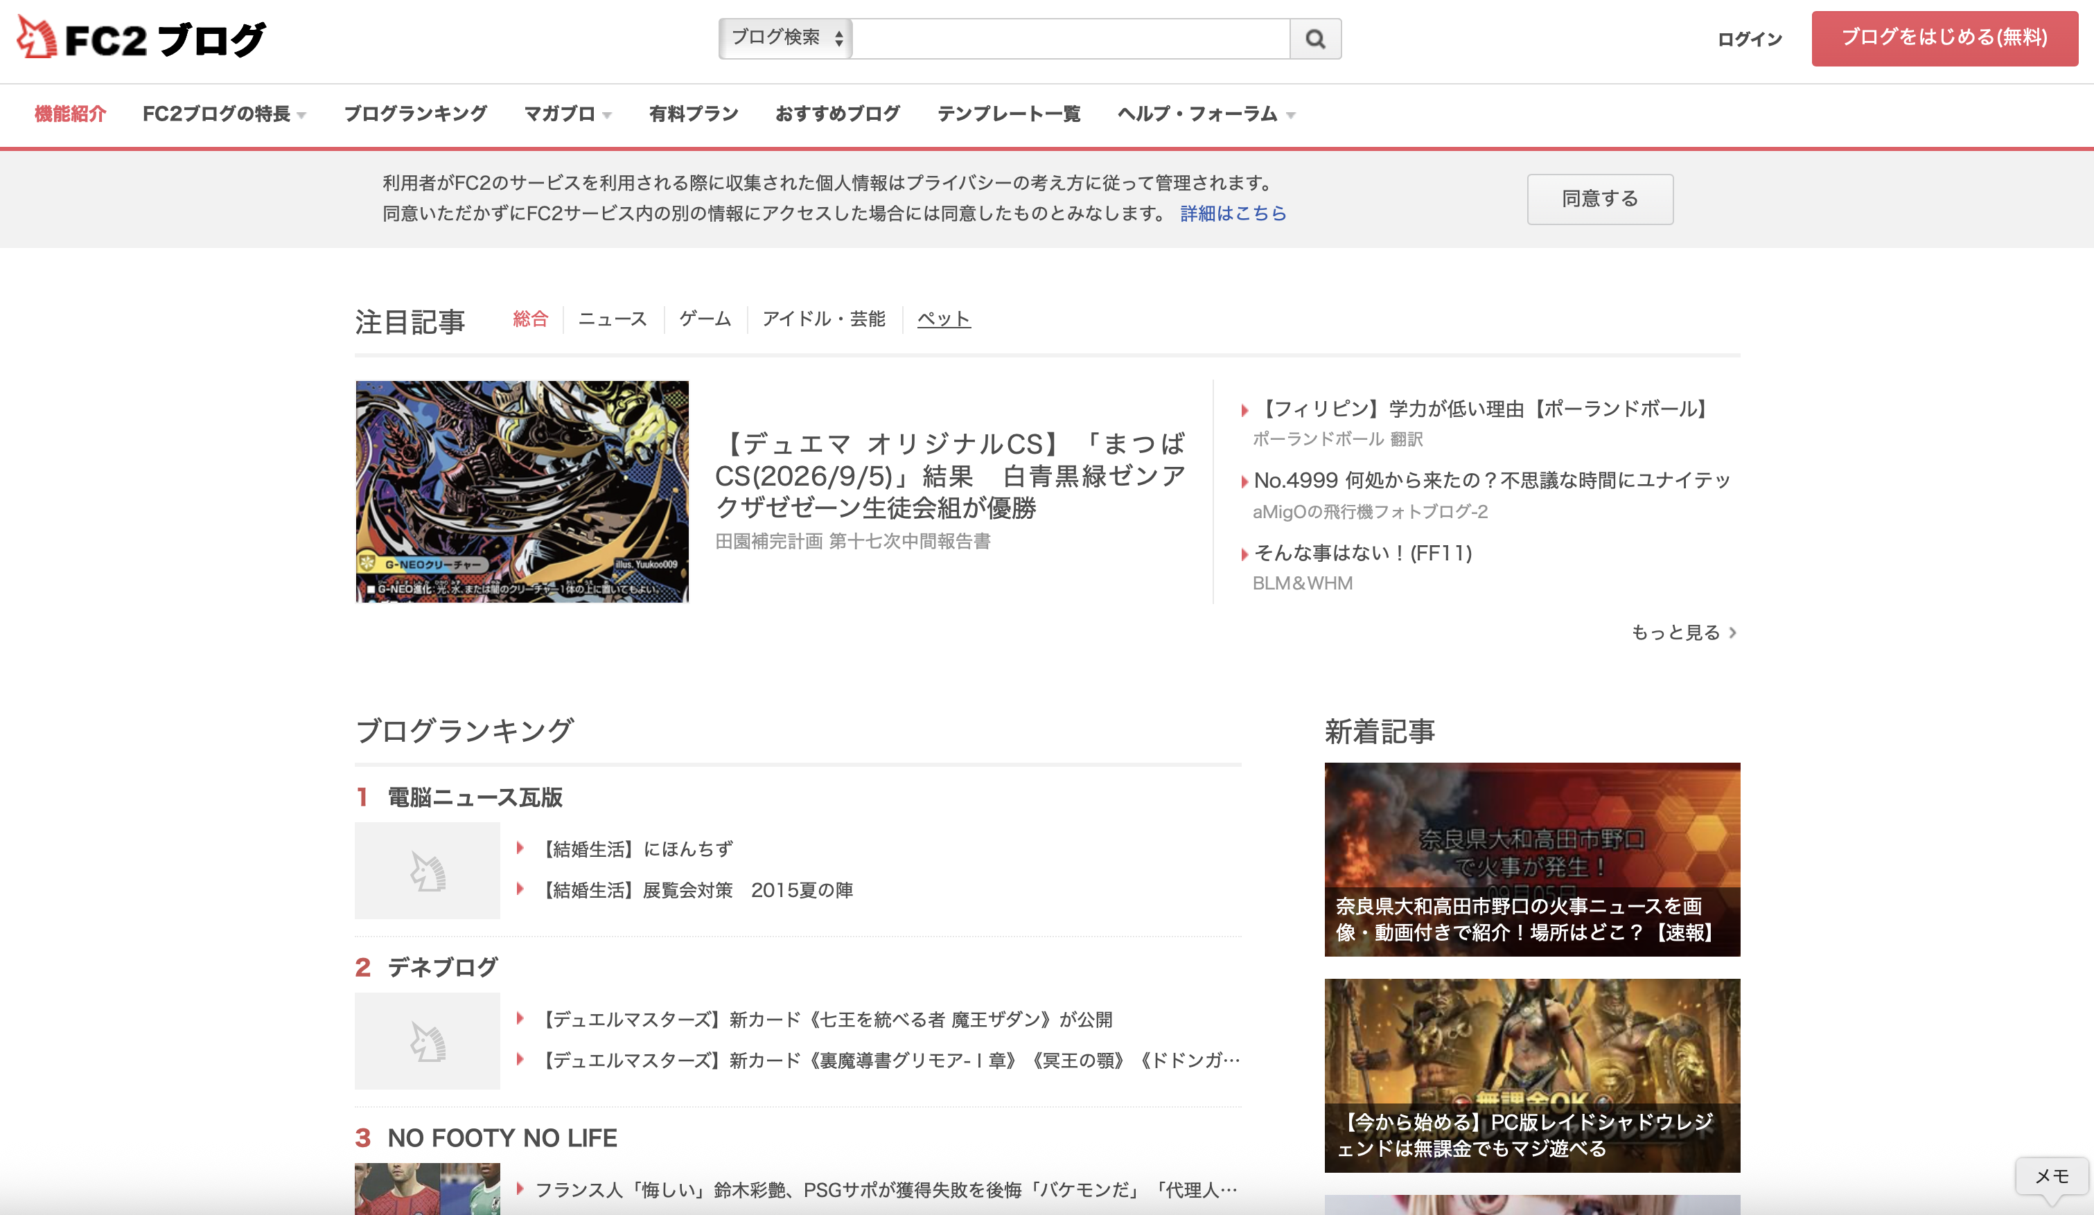The height and width of the screenshot is (1215, 2094).
Task: Open aMigOの飛行機フォトブログ-2 blog name
Action: pyautogui.click(x=1370, y=512)
